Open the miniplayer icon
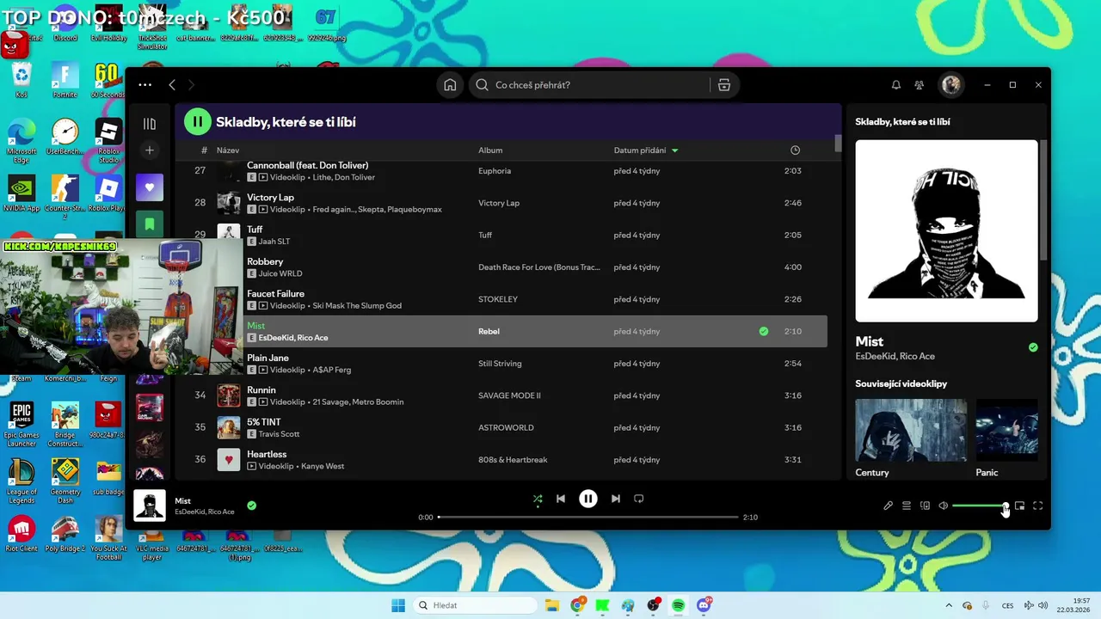This screenshot has height=619, width=1101. click(x=1019, y=506)
